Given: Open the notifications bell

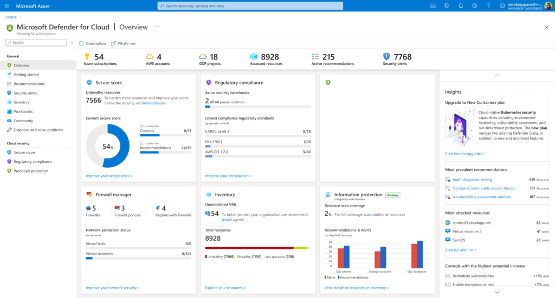Looking at the screenshot, I should [461, 6].
